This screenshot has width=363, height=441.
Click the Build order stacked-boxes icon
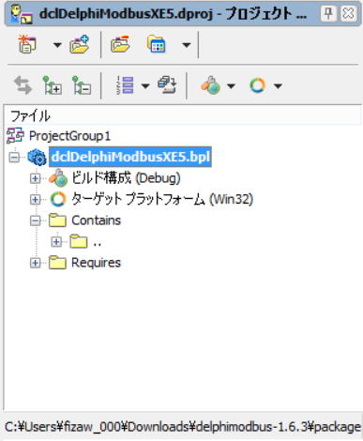[167, 85]
